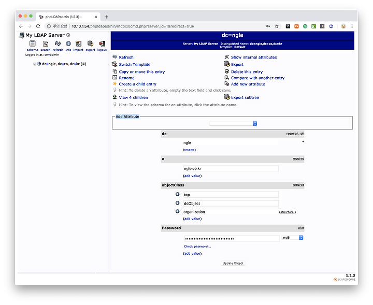
Task: Open the Add Attribute dropdown
Action: click(233, 123)
